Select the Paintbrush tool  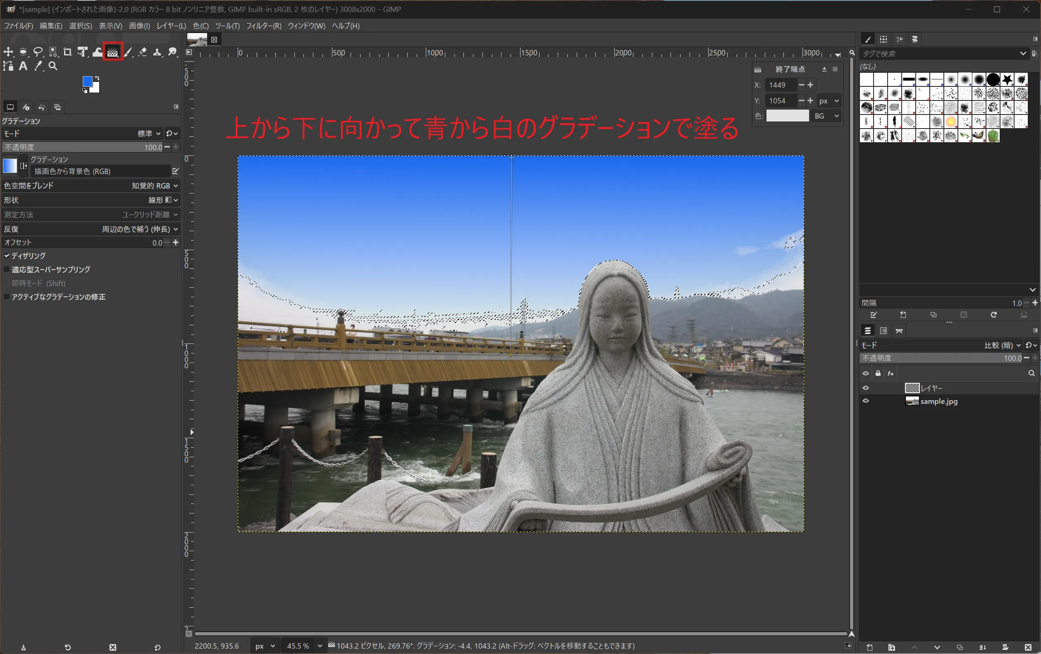tap(128, 52)
